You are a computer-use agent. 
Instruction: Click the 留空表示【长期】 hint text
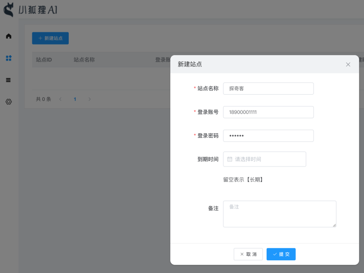tap(243, 180)
